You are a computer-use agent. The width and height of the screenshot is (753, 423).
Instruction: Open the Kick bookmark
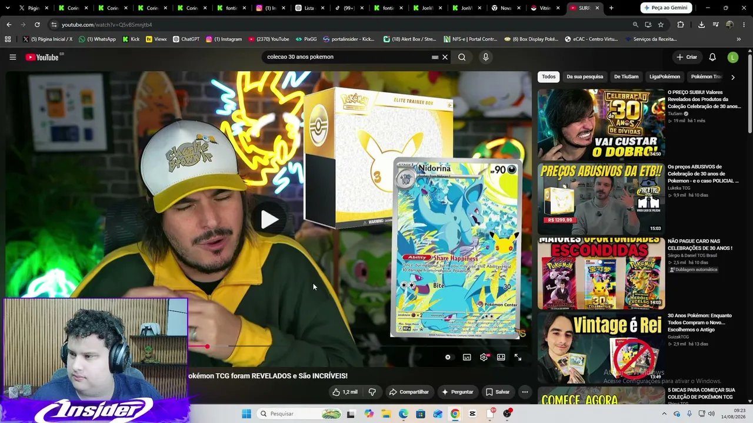coord(131,39)
